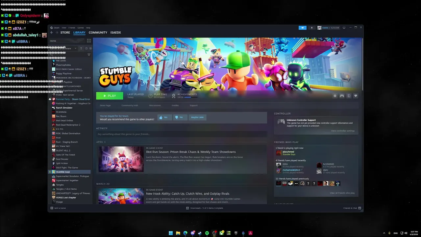Screen dimensions: 421x237
Task: Click the sort ascending arrow in library filter
Action: (x=81, y=48)
